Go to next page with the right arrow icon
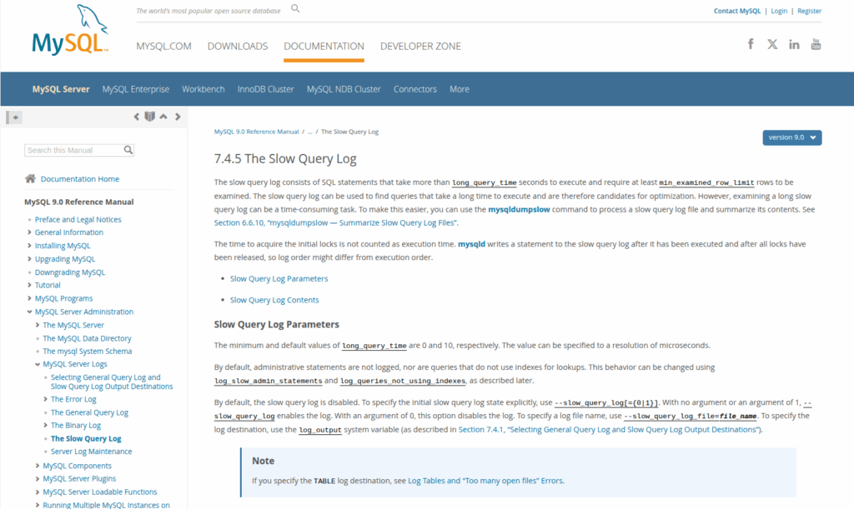This screenshot has height=509, width=854. [x=177, y=117]
